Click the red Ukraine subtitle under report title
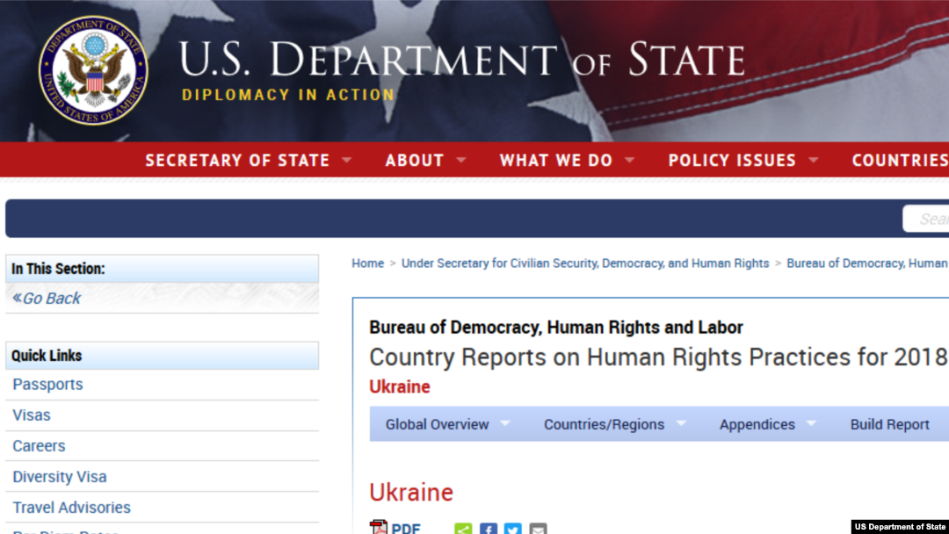This screenshot has width=949, height=534. [x=400, y=387]
